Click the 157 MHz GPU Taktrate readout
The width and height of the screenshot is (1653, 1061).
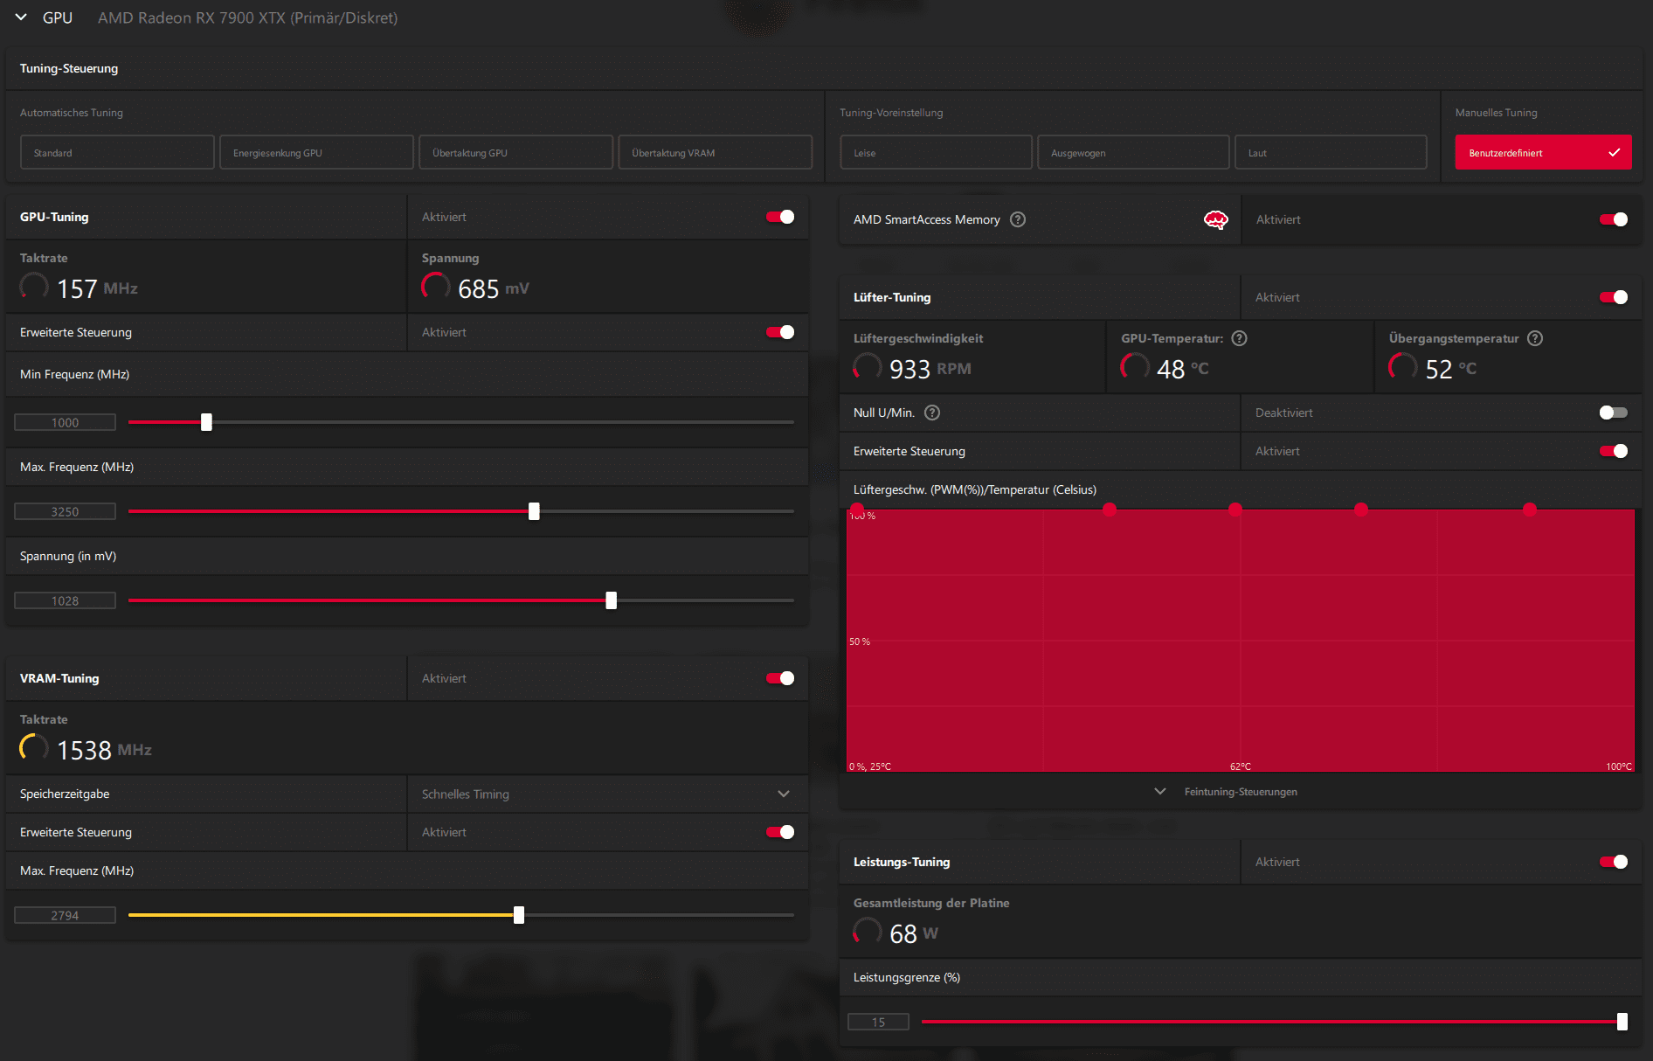tap(97, 288)
